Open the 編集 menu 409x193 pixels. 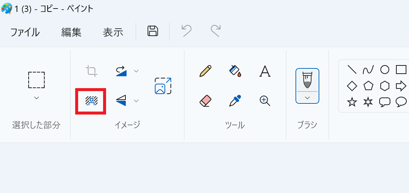point(71,32)
